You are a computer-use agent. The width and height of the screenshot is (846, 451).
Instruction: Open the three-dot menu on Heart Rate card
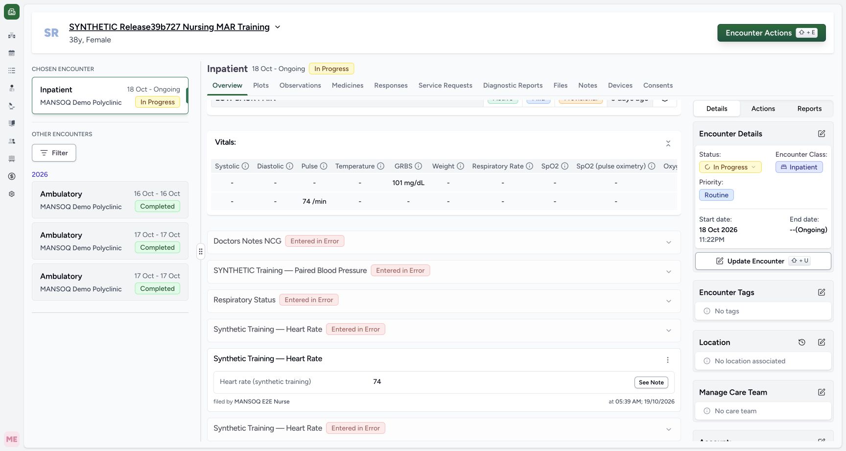tap(667, 360)
